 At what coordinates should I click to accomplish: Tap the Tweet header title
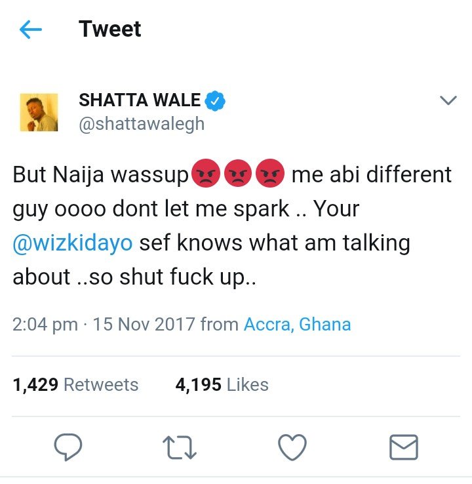pos(110,29)
